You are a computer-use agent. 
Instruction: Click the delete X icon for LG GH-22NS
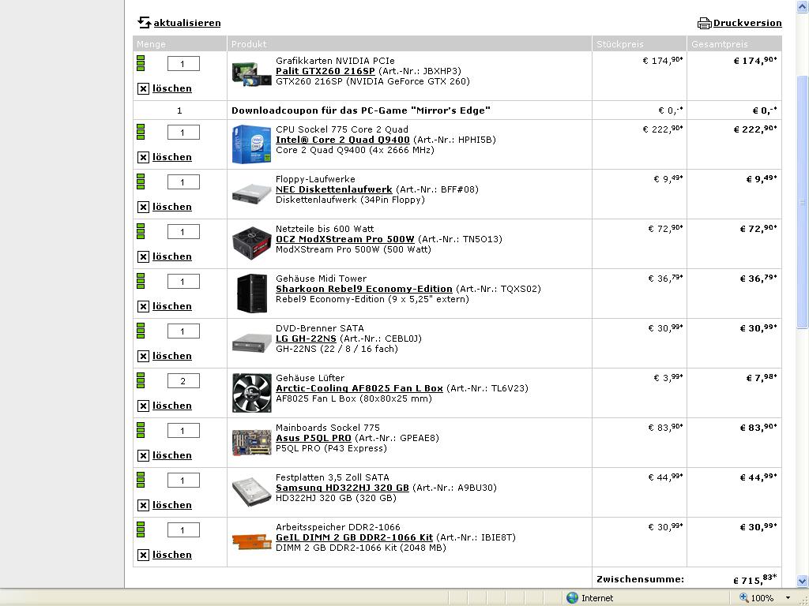coord(144,356)
